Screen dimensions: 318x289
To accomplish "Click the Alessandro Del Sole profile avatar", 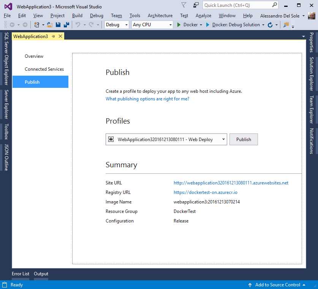I will point(312,16).
